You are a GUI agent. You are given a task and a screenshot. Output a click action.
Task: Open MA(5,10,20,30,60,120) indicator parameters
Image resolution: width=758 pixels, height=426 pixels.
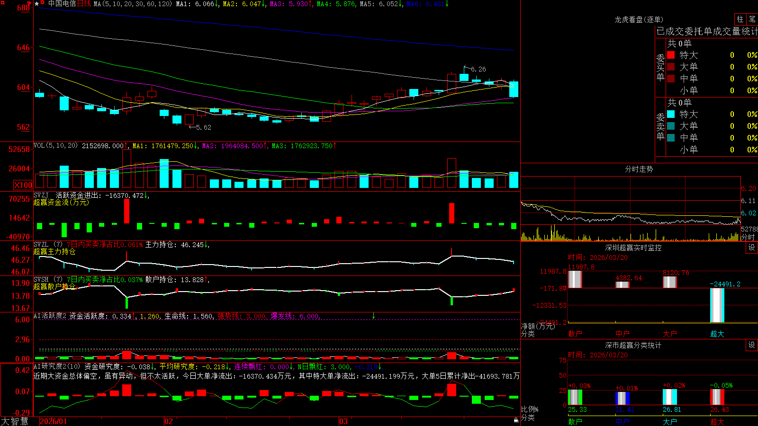coord(133,4)
